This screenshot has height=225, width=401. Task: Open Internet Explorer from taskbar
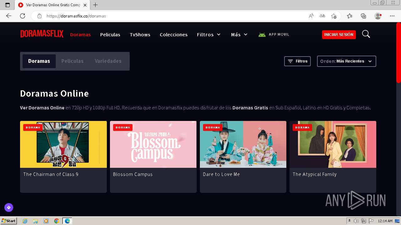tap(25, 221)
